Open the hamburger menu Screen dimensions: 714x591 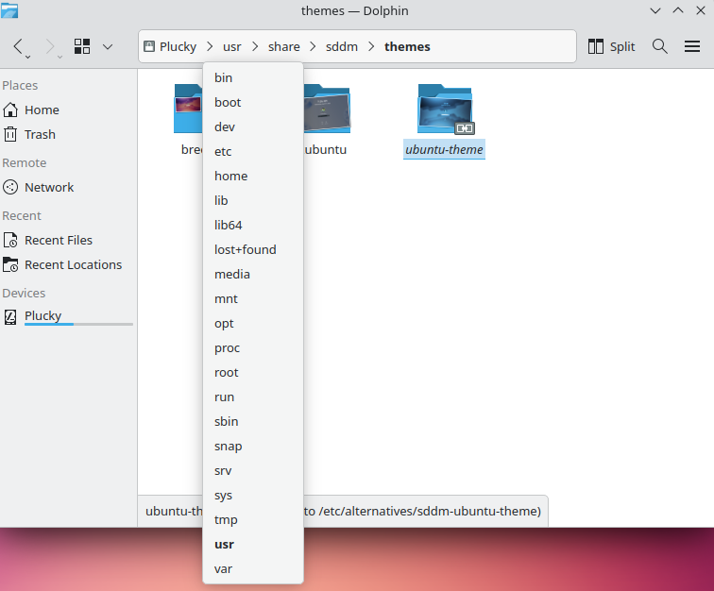[x=692, y=46]
